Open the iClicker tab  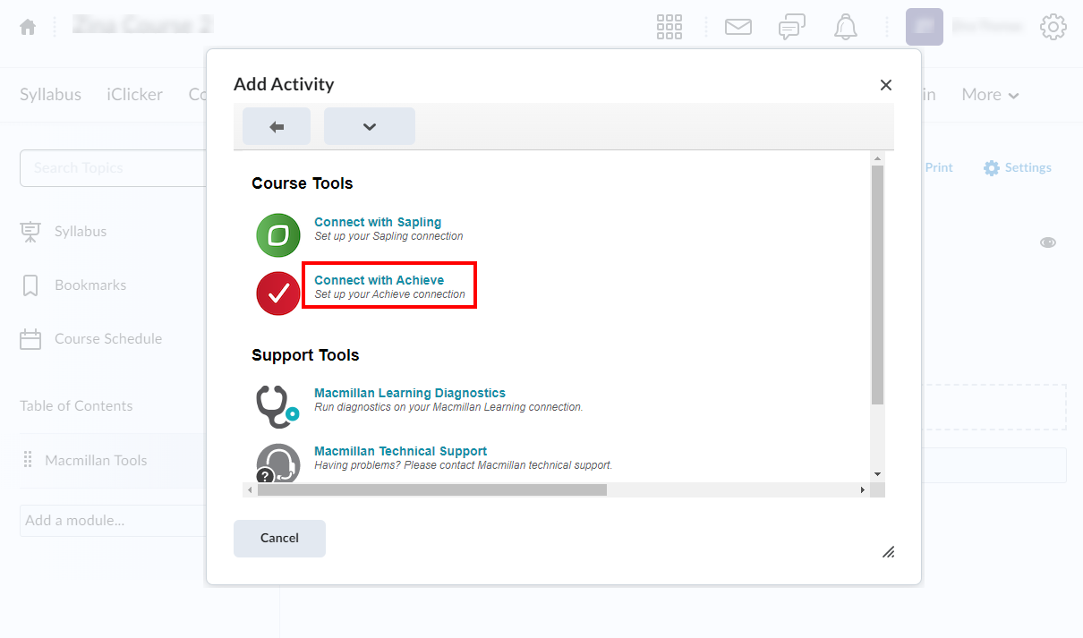pos(133,94)
